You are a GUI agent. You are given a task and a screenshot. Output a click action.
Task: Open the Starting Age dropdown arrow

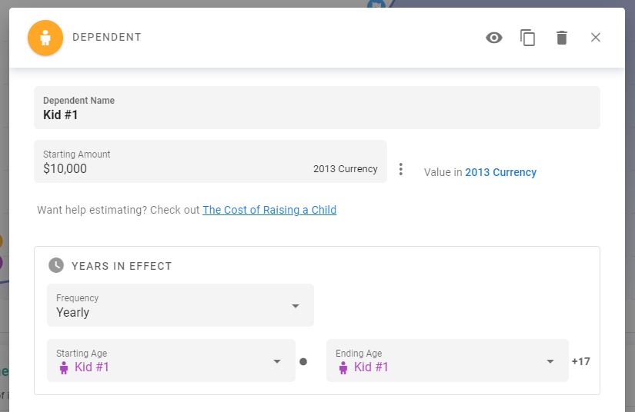[277, 361]
